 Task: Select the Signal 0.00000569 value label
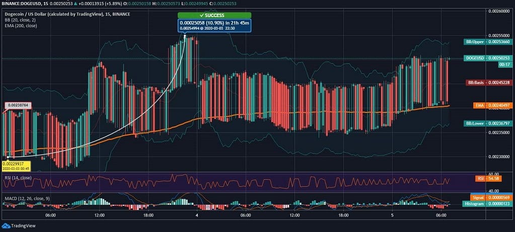coord(491,197)
